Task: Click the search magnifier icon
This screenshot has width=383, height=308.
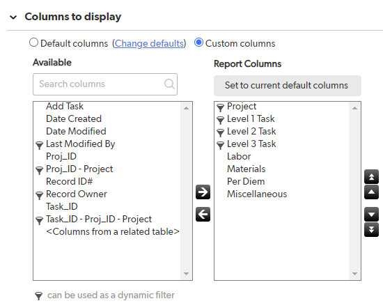Action: click(x=169, y=84)
